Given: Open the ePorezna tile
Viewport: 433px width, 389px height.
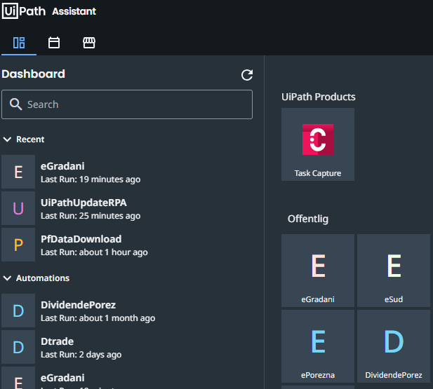Looking at the screenshot, I should (x=318, y=346).
